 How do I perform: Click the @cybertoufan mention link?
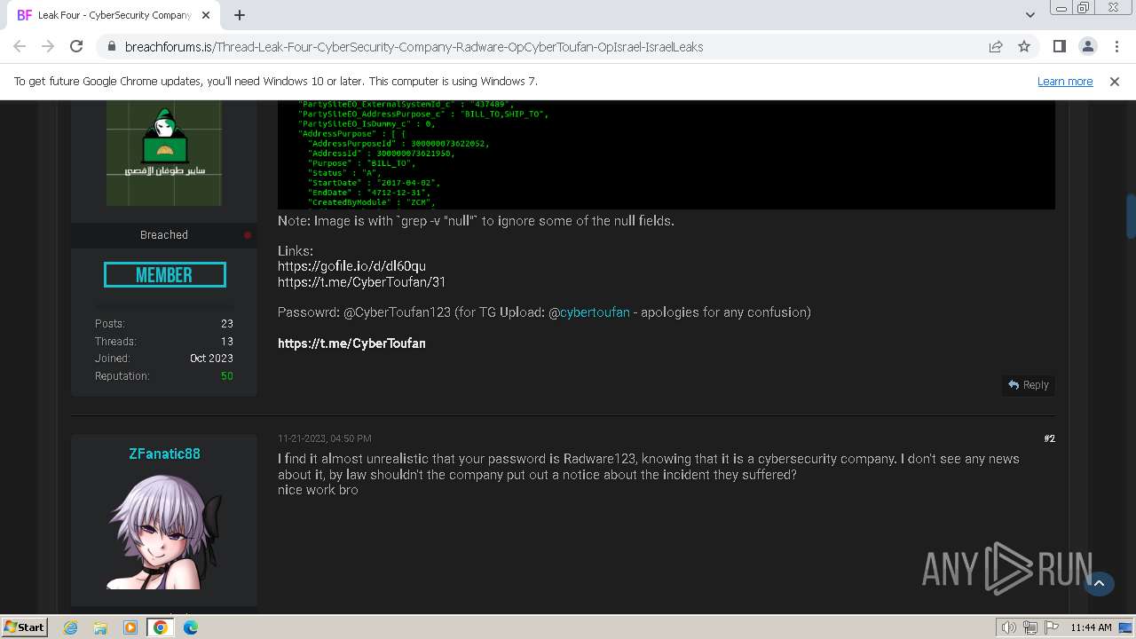595,312
